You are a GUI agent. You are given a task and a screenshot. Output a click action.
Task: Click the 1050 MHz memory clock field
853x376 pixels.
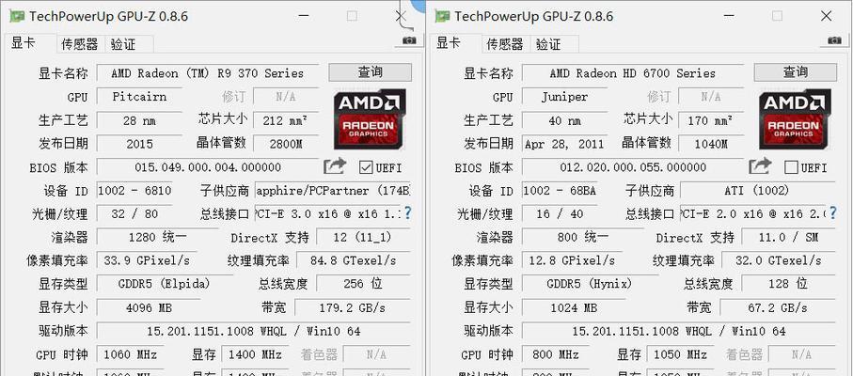(681, 354)
